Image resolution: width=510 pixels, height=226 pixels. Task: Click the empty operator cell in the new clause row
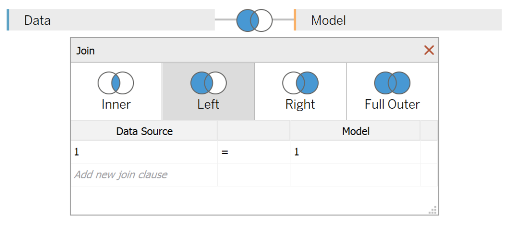(x=254, y=175)
